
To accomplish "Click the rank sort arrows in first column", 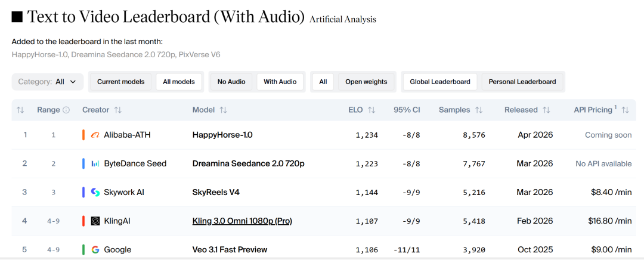I will click(20, 110).
